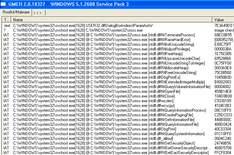Open the >>> tab
Image resolution: width=234 pixels, height=155 pixels.
click(x=38, y=12)
